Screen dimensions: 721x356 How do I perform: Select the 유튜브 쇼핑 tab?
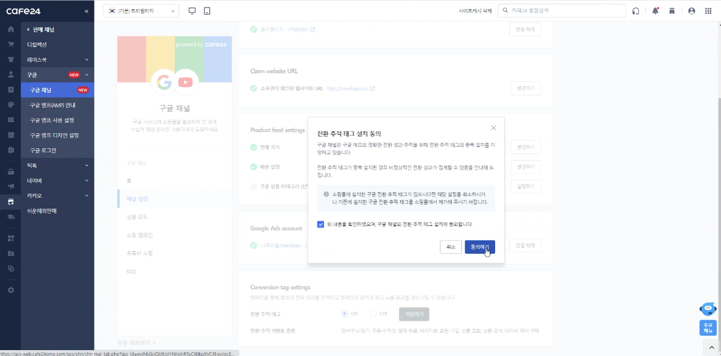(174, 253)
